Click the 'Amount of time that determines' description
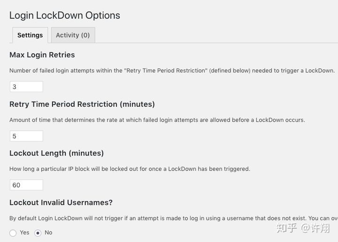This screenshot has height=242, width=338. coord(157,120)
